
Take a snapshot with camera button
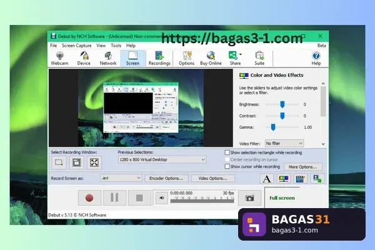click(249, 198)
